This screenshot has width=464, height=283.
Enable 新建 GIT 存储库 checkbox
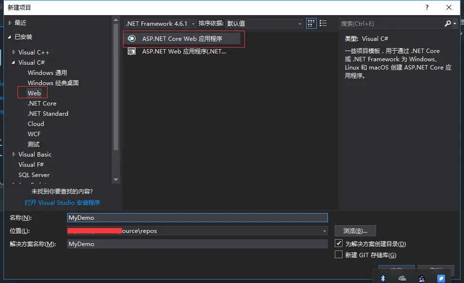tap(339, 255)
